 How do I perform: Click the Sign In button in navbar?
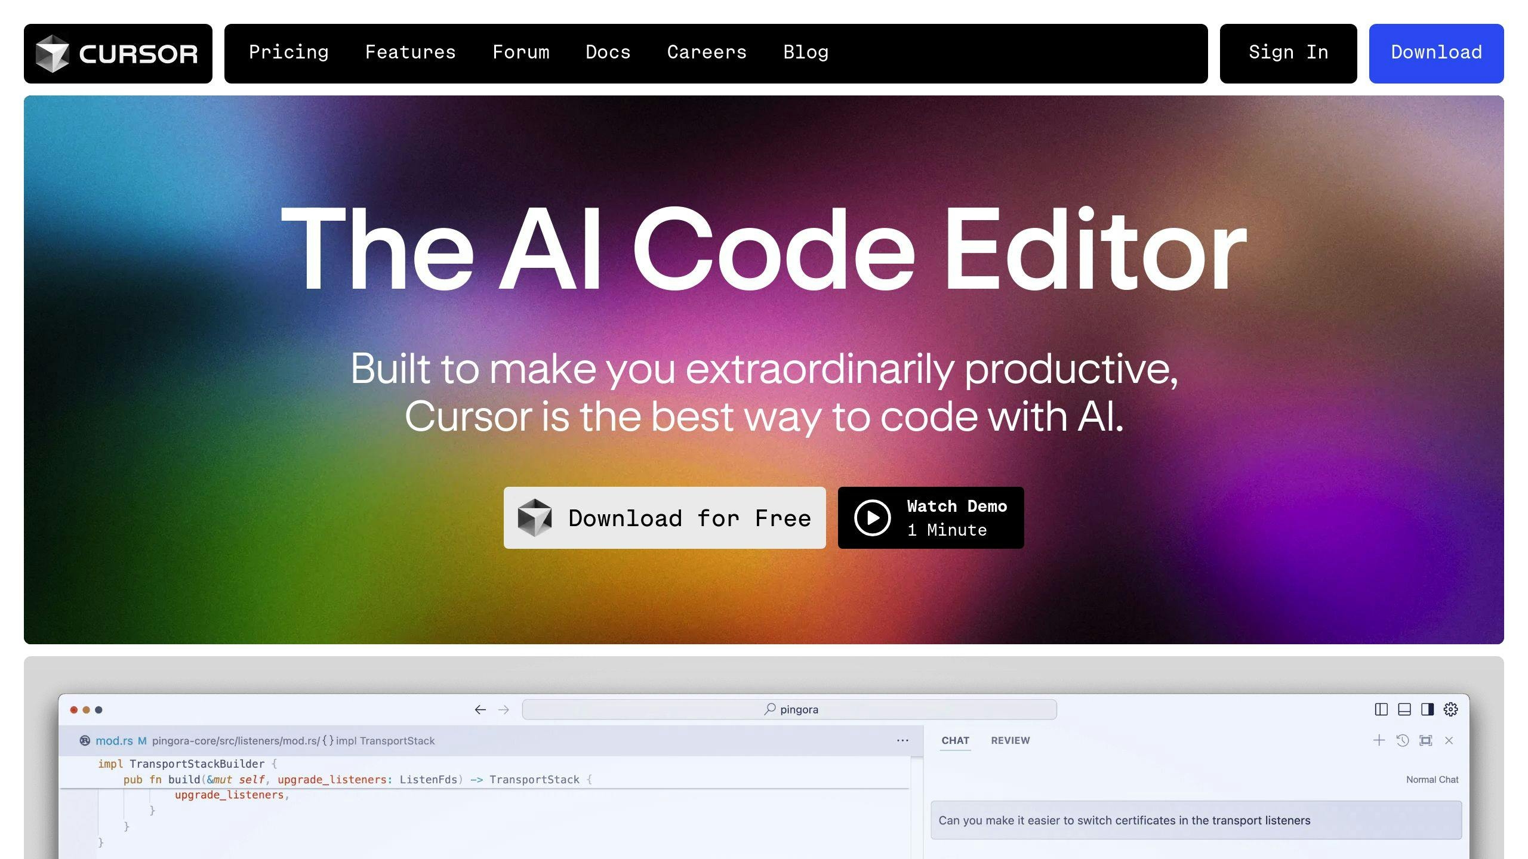1287,52
